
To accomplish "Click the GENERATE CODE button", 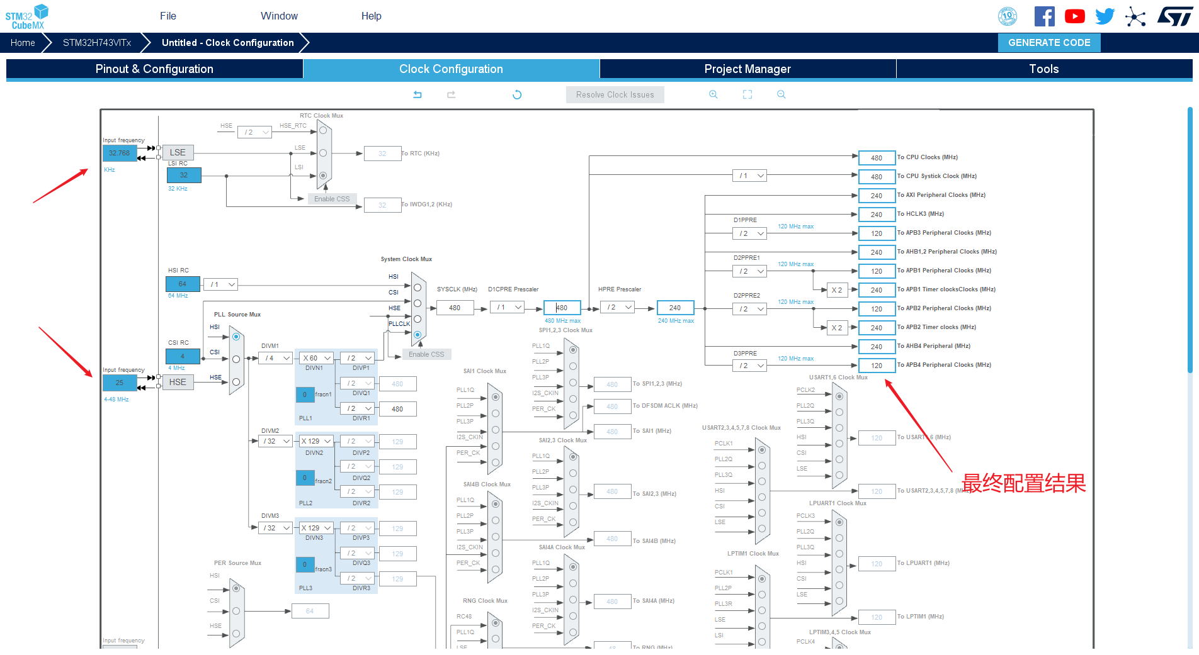I will pyautogui.click(x=1049, y=43).
